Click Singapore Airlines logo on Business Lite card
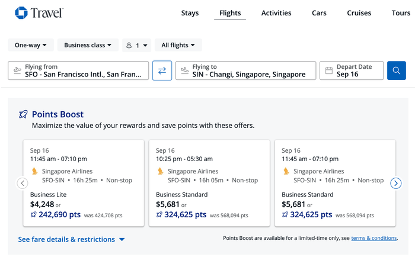Image resolution: width=415 pixels, height=257 pixels. (x=34, y=171)
